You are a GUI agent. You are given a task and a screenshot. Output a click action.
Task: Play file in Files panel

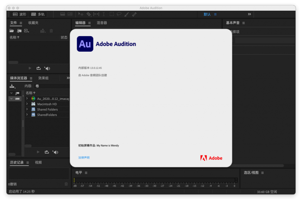point(30,68)
